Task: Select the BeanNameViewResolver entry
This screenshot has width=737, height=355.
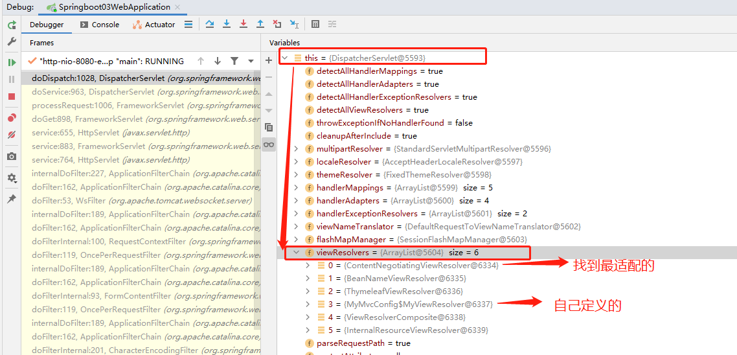Action: point(398,279)
